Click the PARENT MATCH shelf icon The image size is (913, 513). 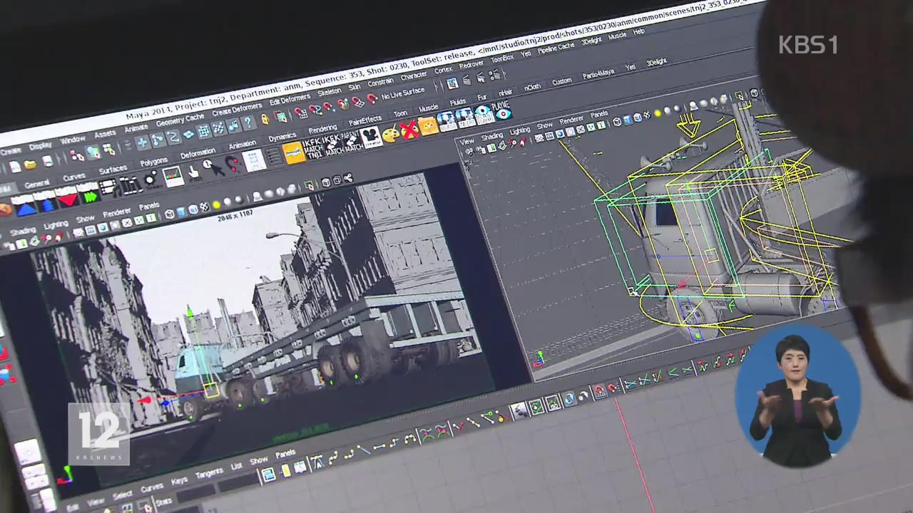point(352,140)
